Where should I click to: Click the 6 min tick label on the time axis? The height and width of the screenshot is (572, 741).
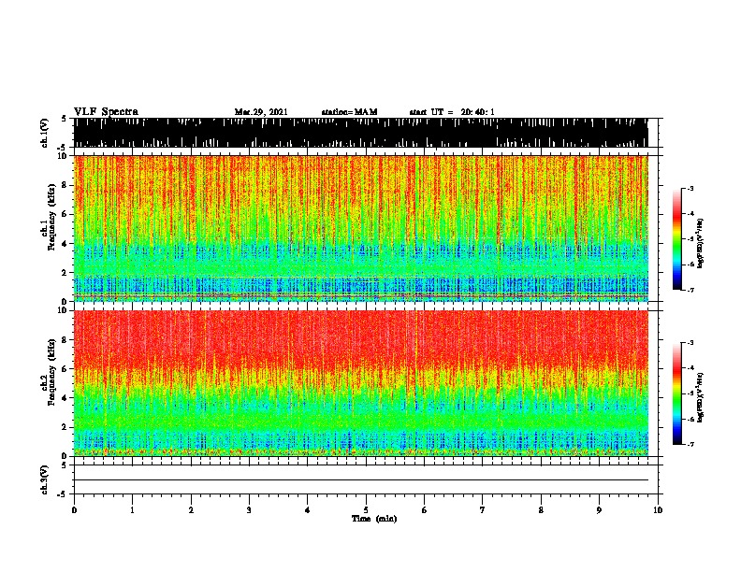(425, 510)
